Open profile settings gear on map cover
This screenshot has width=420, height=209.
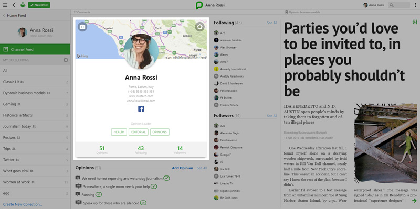point(200,27)
